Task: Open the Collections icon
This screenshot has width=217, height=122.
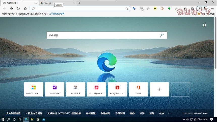Action: tap(192, 9)
